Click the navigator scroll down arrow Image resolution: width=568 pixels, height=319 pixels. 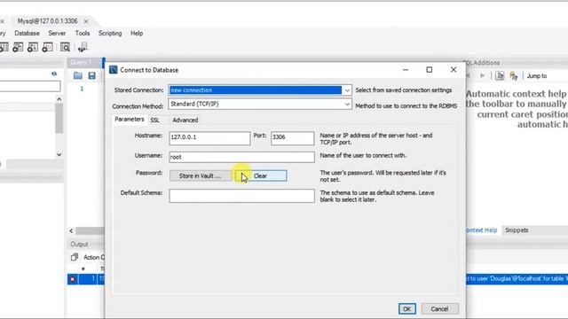tap(59, 154)
